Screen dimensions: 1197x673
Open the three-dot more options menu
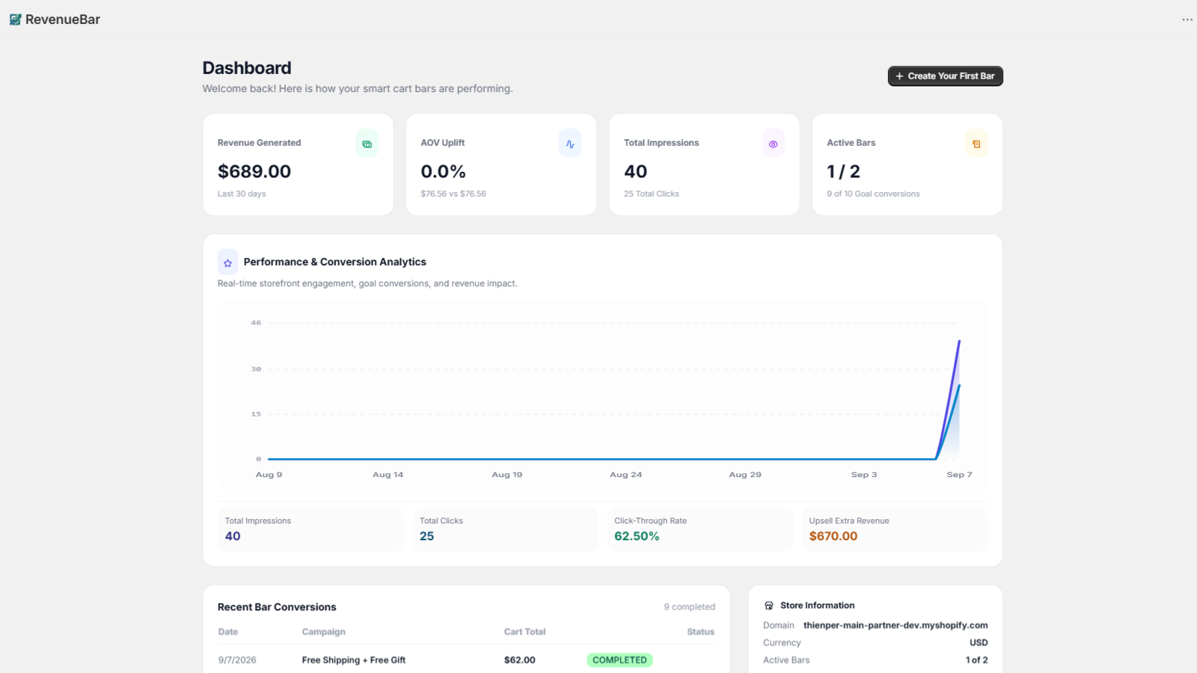point(1187,19)
